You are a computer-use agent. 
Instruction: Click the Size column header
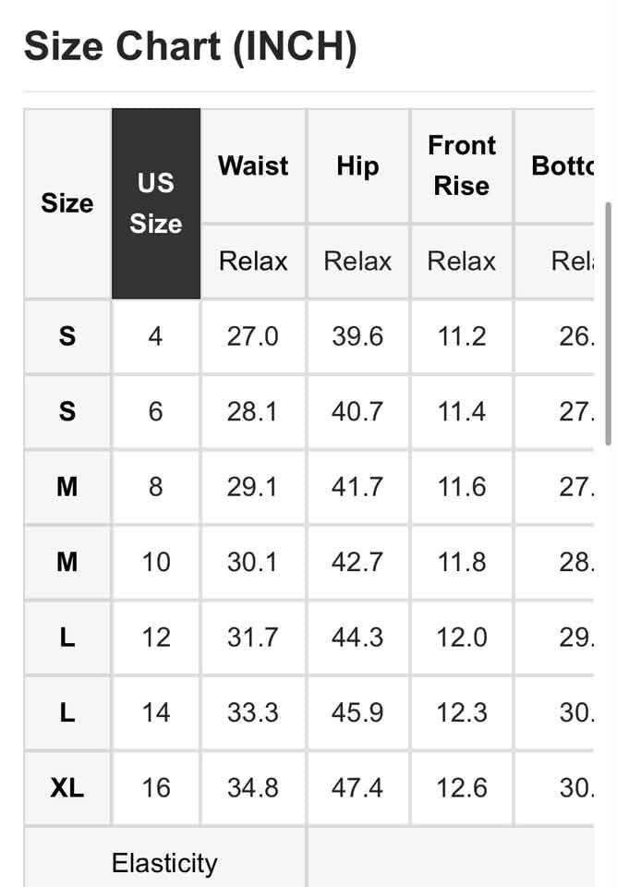coord(67,203)
